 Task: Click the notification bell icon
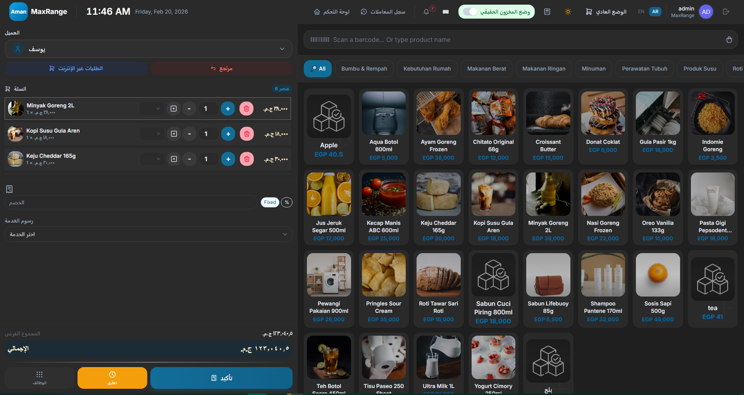coord(426,12)
